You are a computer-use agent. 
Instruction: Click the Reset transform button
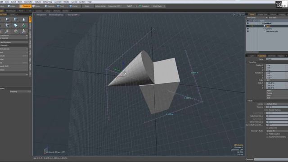(277, 90)
